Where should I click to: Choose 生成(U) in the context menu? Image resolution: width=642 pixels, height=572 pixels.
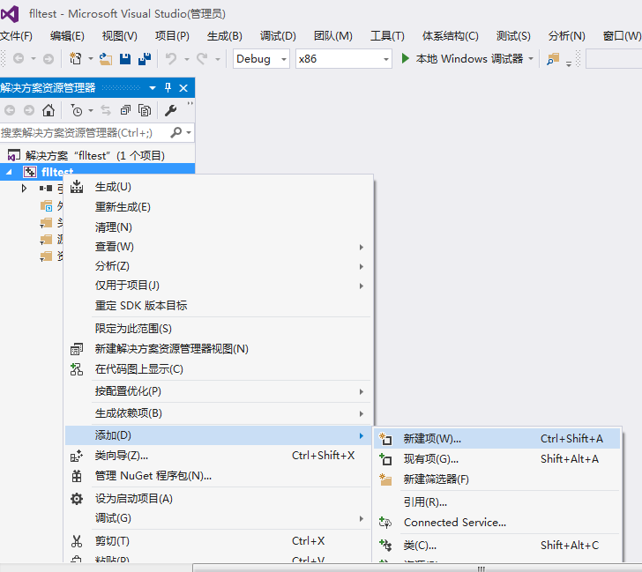click(219, 187)
